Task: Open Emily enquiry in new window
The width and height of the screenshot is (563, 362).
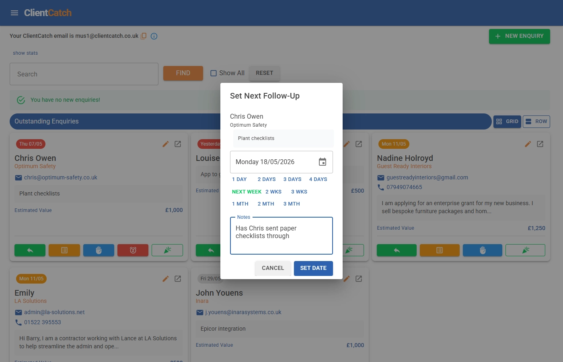Action: pyautogui.click(x=178, y=279)
